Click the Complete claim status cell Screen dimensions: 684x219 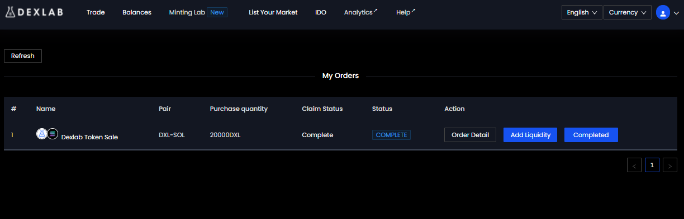317,135
